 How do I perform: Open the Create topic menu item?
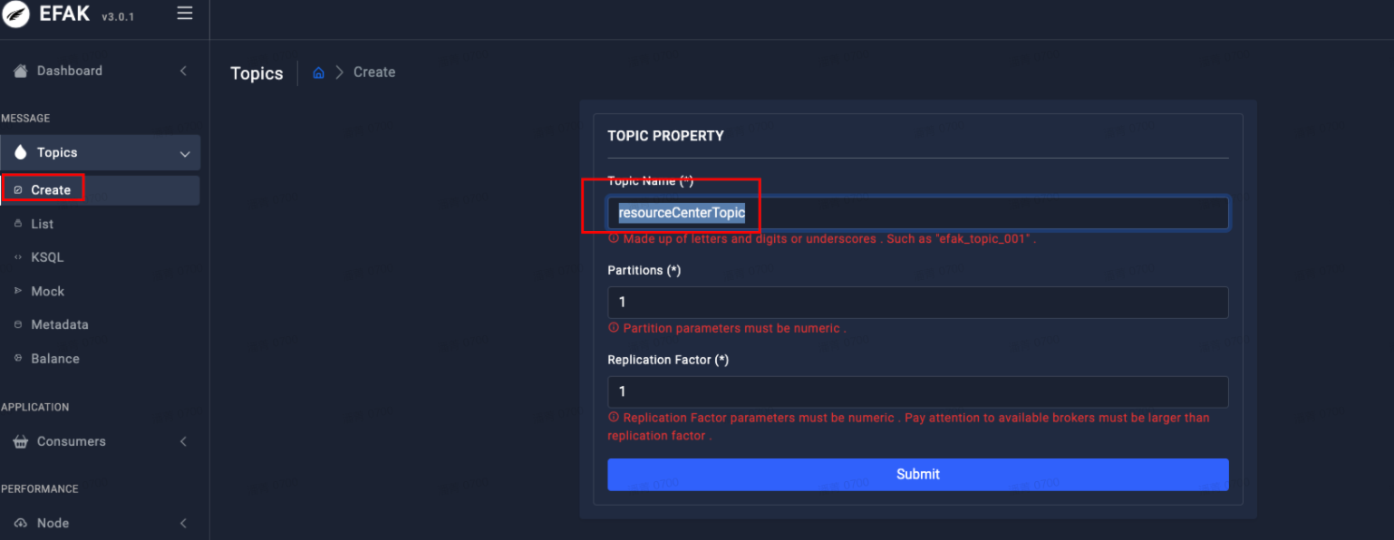[51, 189]
